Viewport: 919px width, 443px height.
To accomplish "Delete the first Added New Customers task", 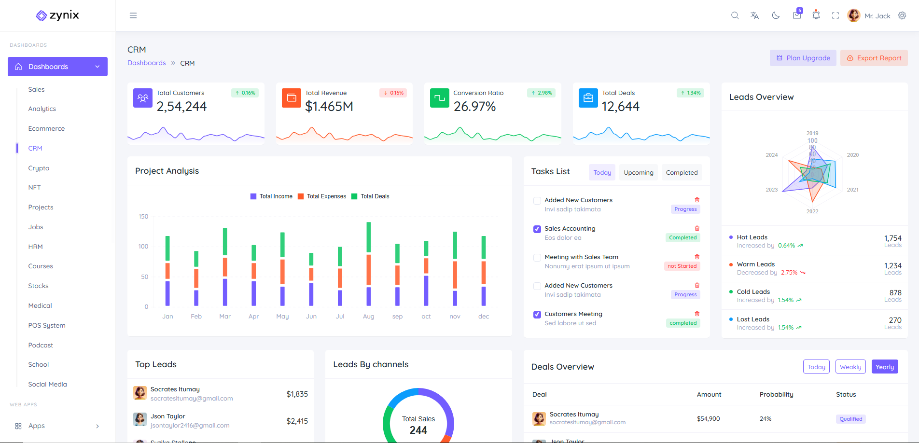I will click(697, 200).
